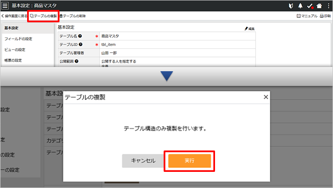This screenshot has width=333, height=188.
Task: Click the shield beginner guide icon
Action: 291,6
